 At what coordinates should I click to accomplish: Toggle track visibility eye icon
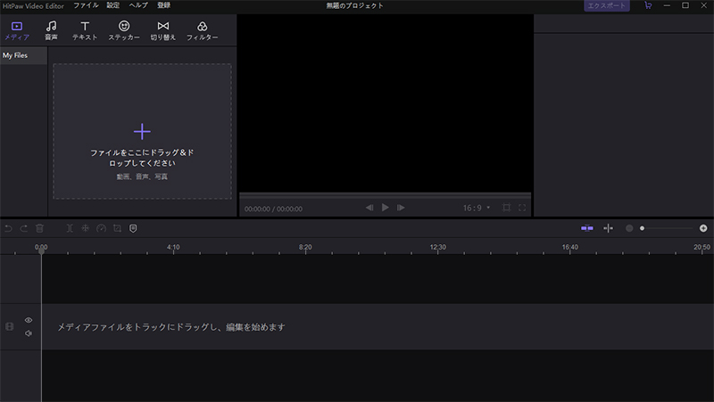pyautogui.click(x=29, y=320)
